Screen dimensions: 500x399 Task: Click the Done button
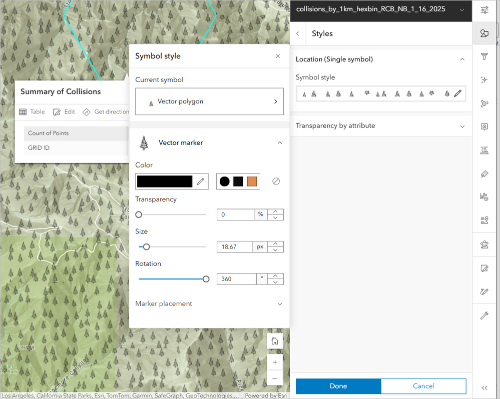click(x=338, y=386)
